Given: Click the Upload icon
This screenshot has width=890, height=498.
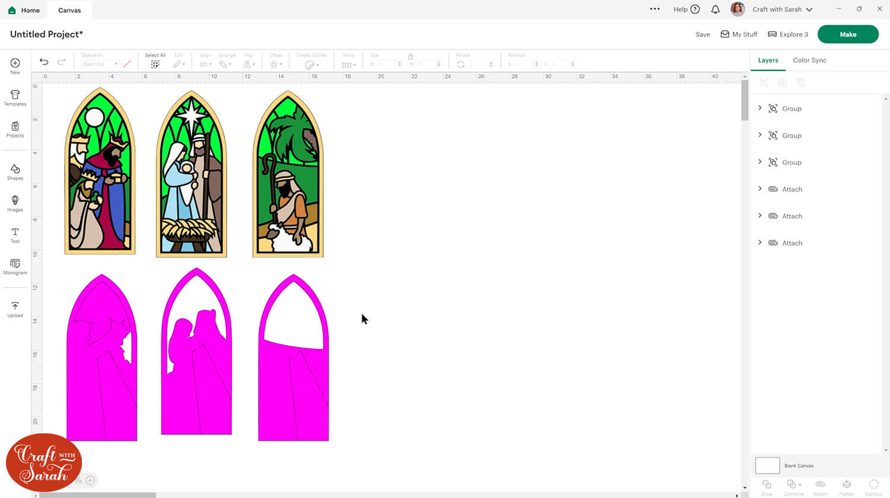Looking at the screenshot, I should [15, 309].
